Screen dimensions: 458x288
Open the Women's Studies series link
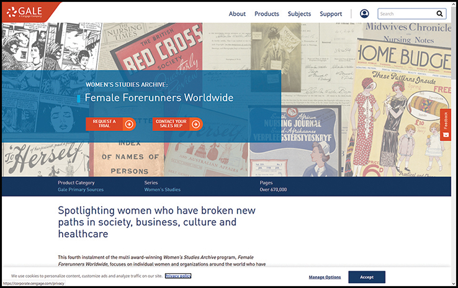click(x=163, y=189)
